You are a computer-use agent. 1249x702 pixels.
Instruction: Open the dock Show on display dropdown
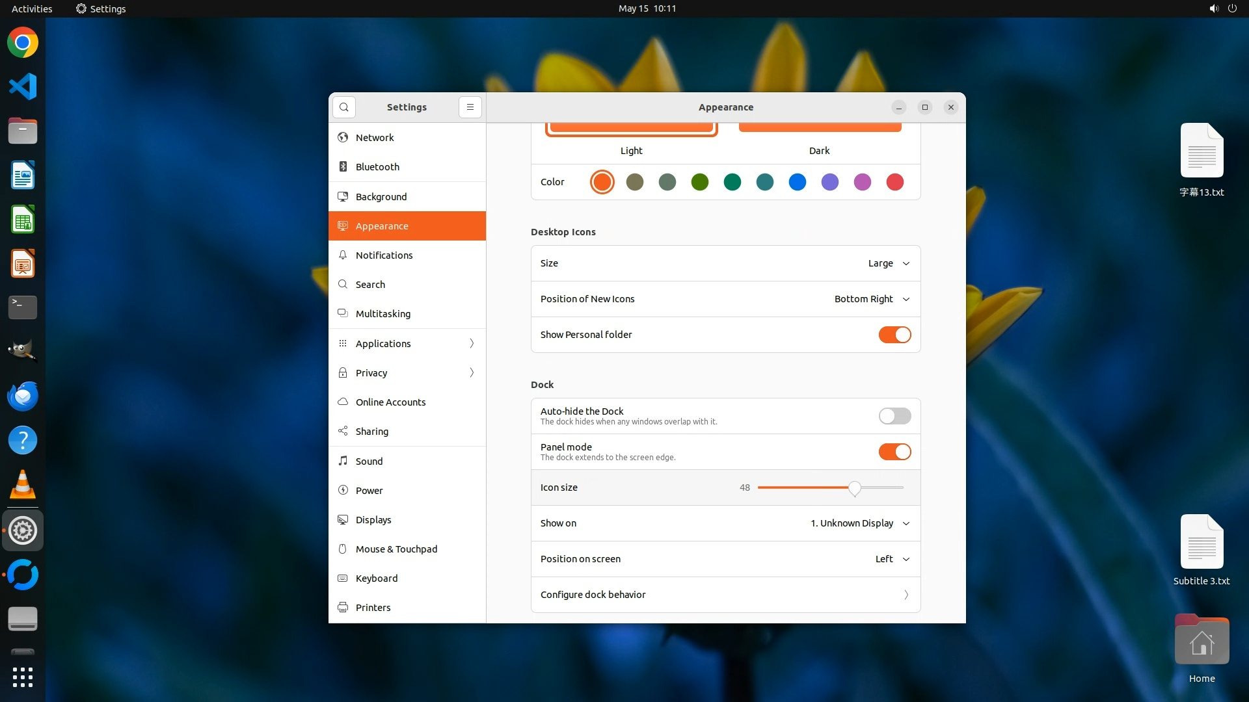pyautogui.click(x=859, y=523)
